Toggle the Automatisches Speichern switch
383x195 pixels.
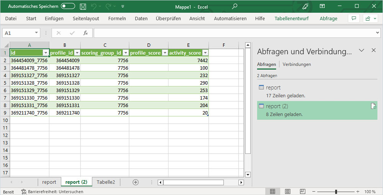click(68, 7)
